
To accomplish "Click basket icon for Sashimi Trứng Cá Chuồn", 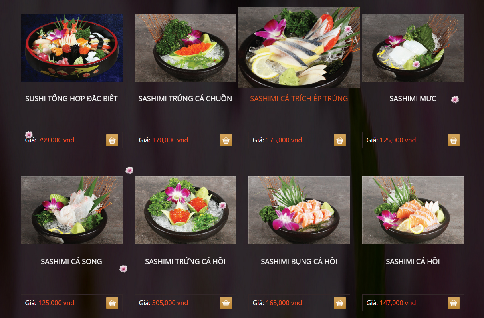I will click(x=226, y=140).
